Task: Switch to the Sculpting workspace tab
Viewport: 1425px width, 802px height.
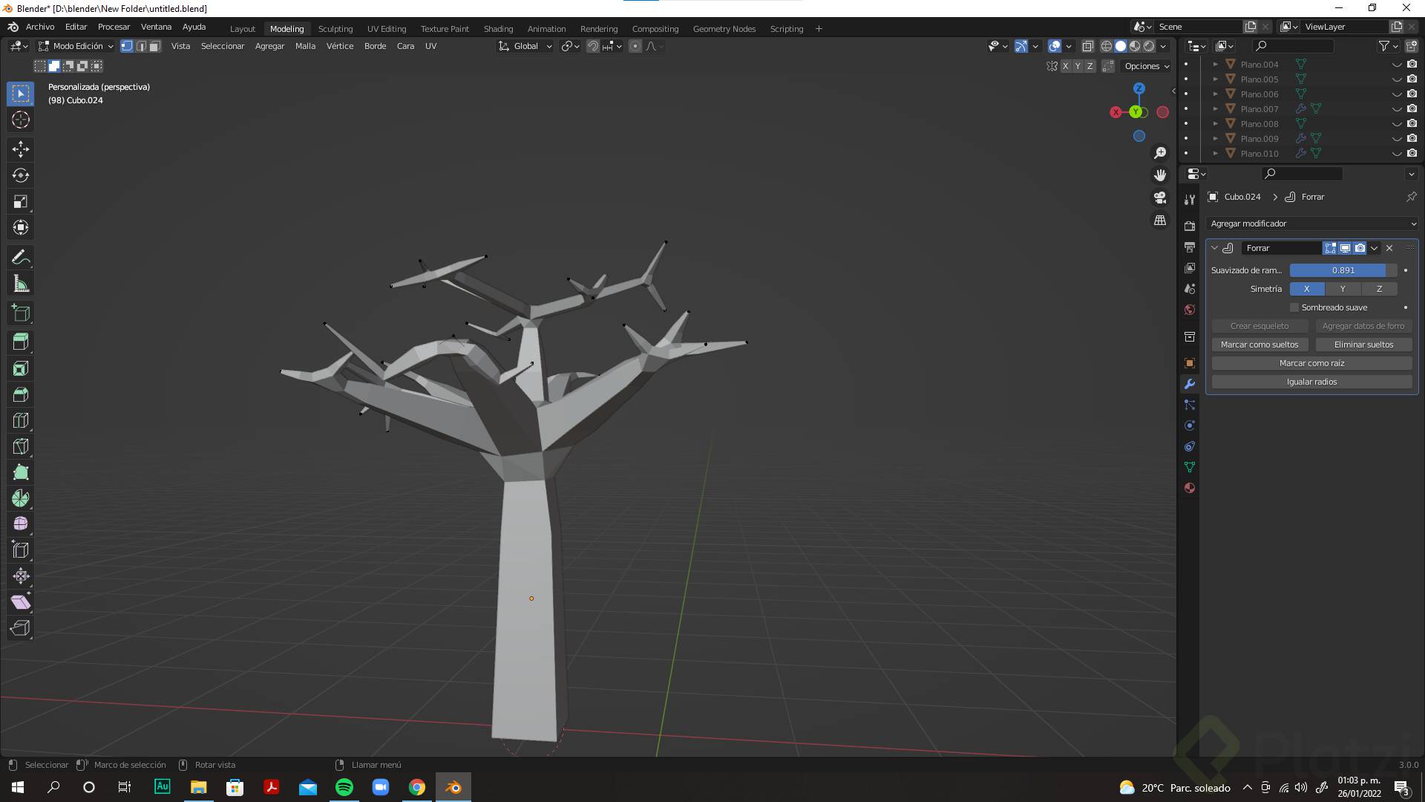Action: 335,29
